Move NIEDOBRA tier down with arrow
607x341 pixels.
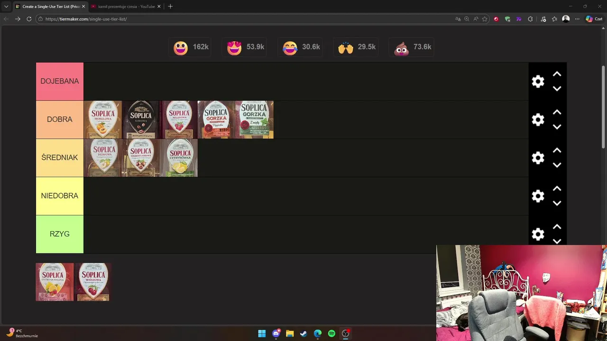tap(557, 203)
